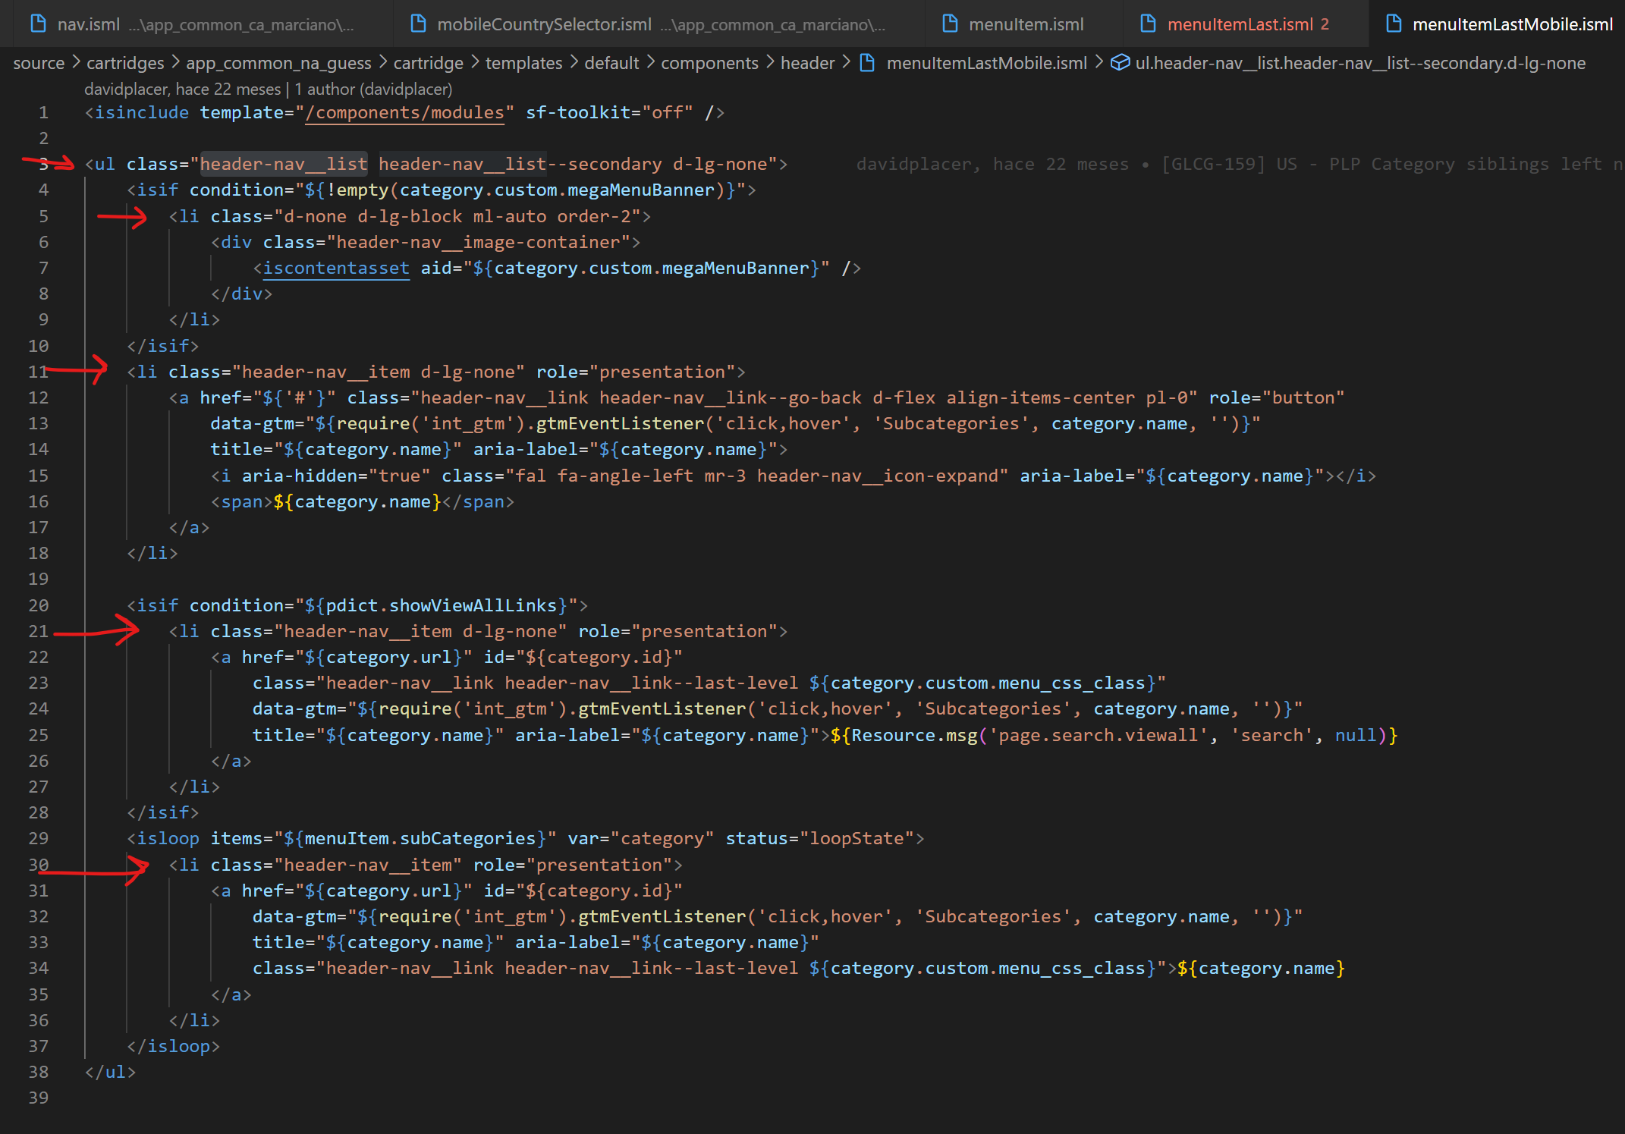The height and width of the screenshot is (1134, 1625).
Task: Click the symbol icon before ul.header-nav__list breadcrumb
Action: 1119,63
